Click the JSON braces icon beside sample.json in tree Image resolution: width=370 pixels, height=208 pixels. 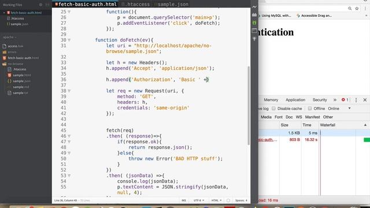point(9,81)
